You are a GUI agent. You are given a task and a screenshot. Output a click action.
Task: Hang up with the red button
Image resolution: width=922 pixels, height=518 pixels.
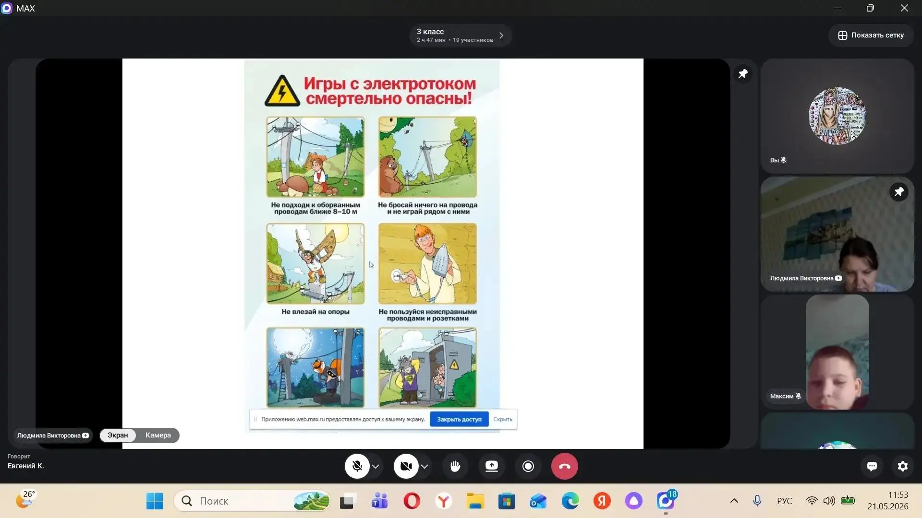(x=565, y=466)
